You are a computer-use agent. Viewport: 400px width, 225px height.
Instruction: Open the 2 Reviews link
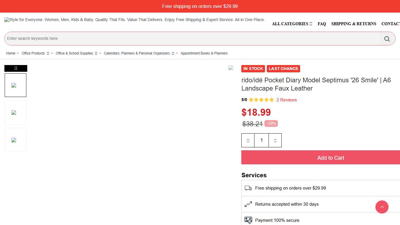coord(286,100)
